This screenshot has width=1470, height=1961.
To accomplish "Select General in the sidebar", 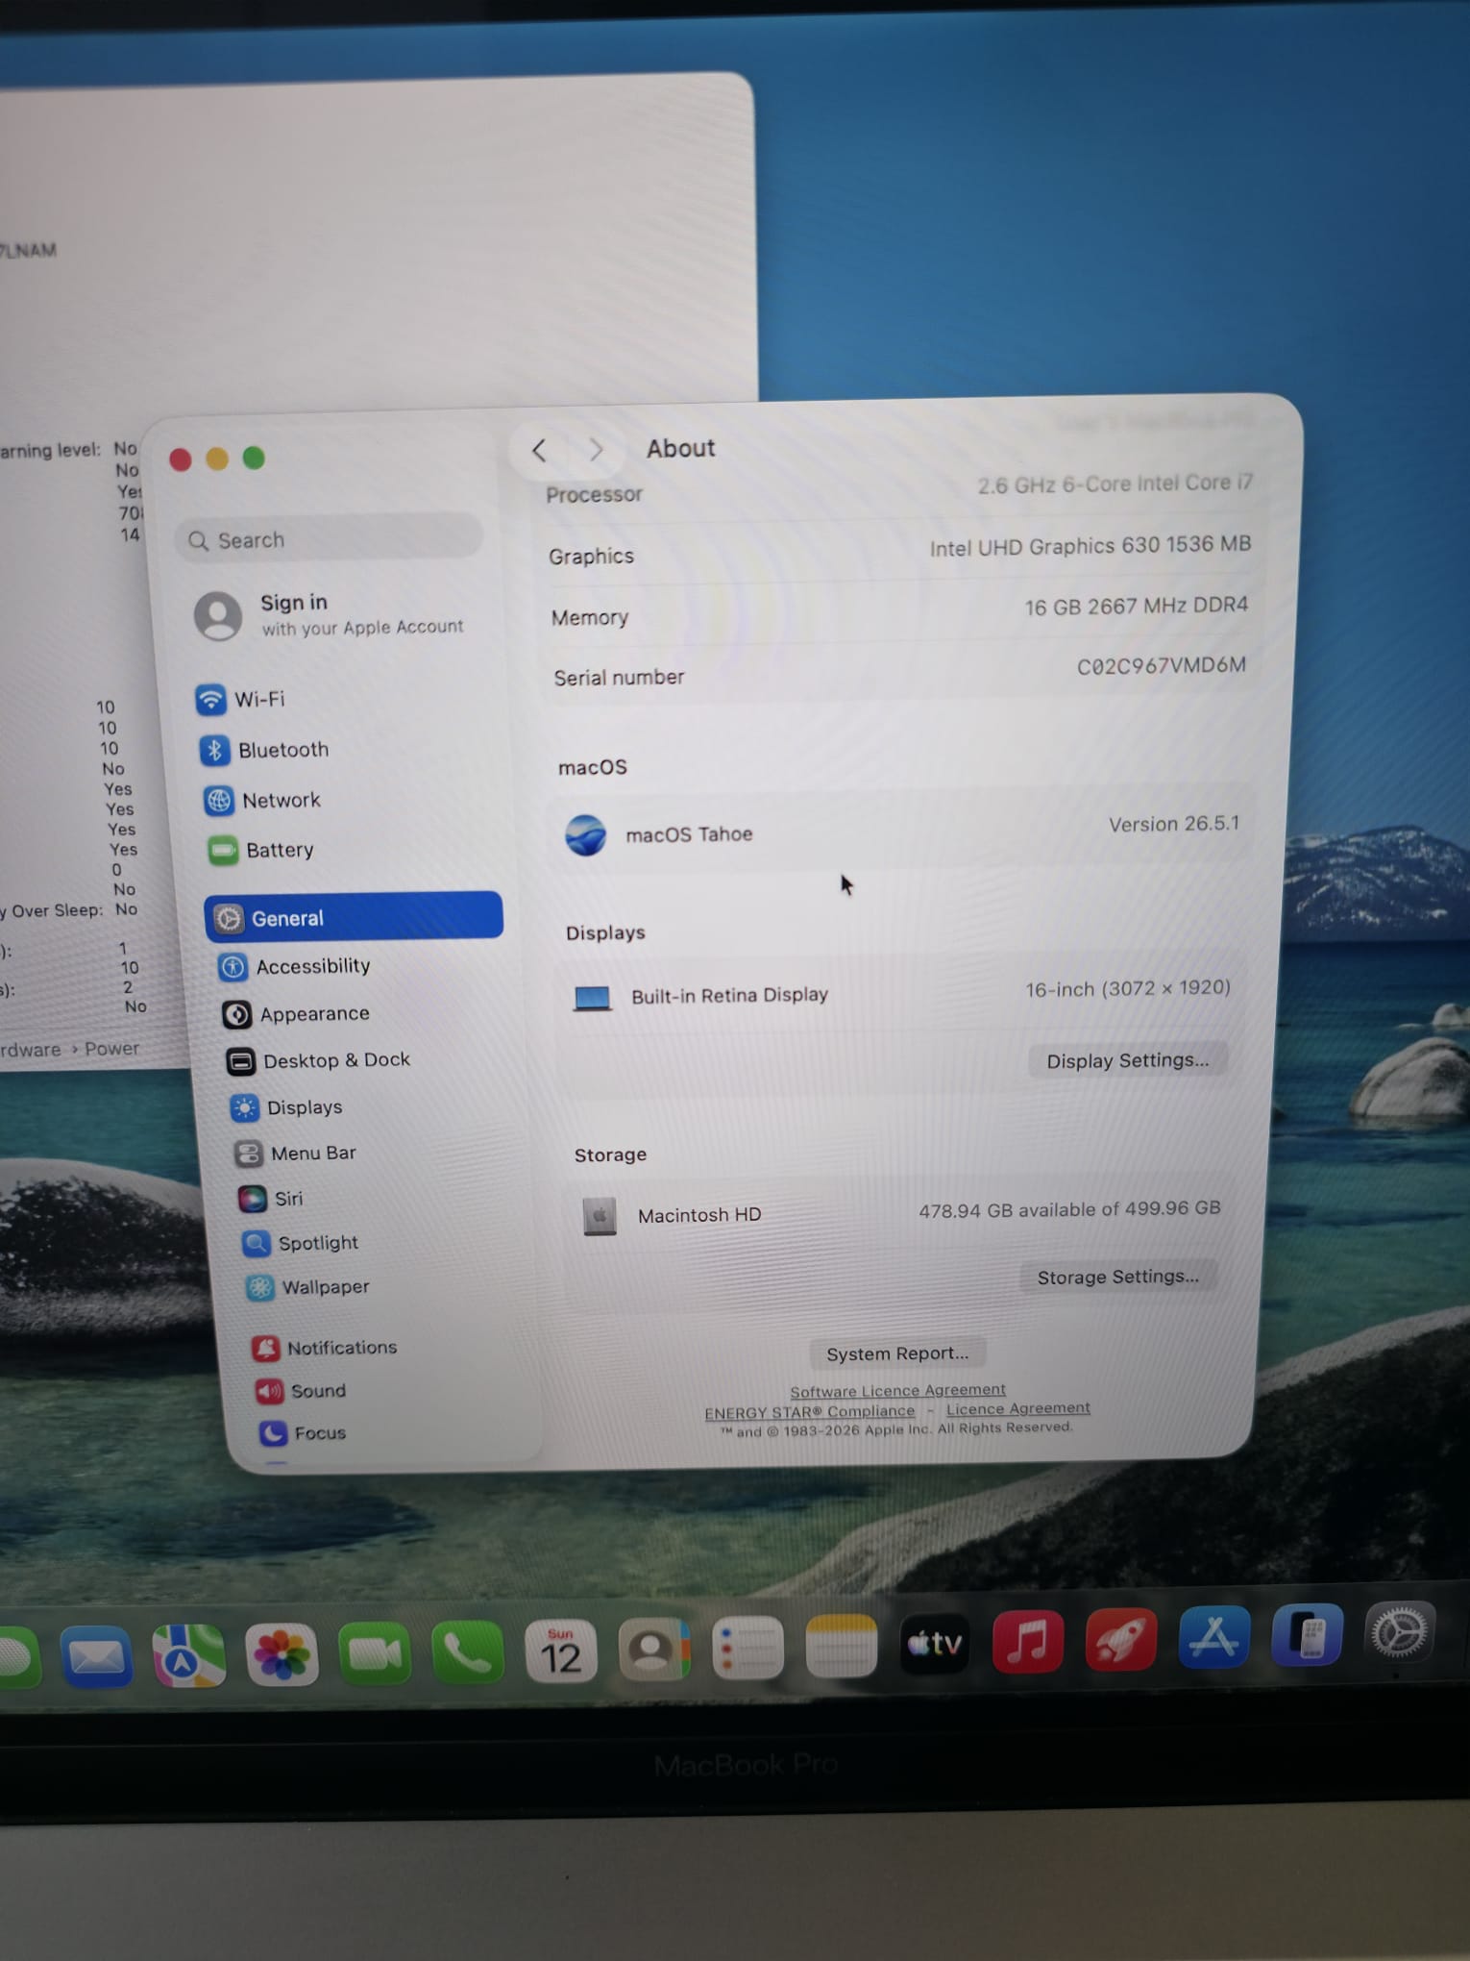I will (354, 917).
